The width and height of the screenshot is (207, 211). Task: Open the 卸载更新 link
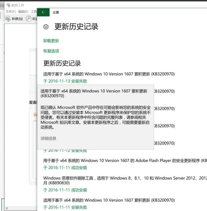tap(51, 41)
